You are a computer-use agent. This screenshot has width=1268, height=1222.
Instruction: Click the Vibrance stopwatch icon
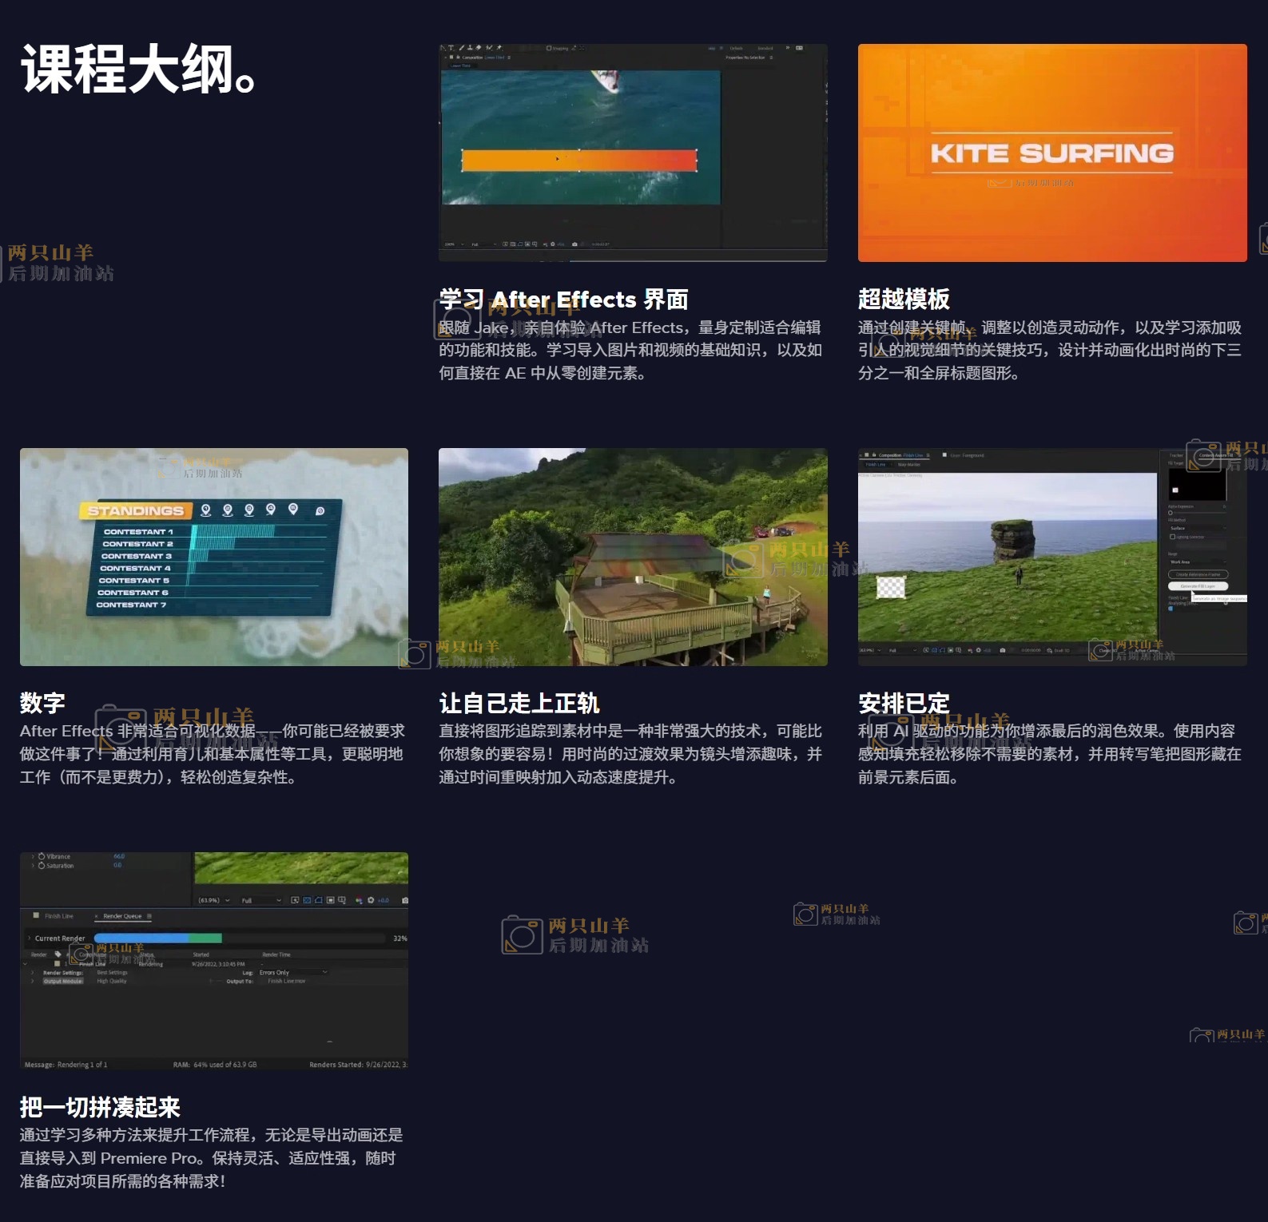tap(42, 856)
